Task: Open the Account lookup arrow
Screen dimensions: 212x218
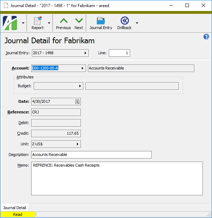Action: 83,68
